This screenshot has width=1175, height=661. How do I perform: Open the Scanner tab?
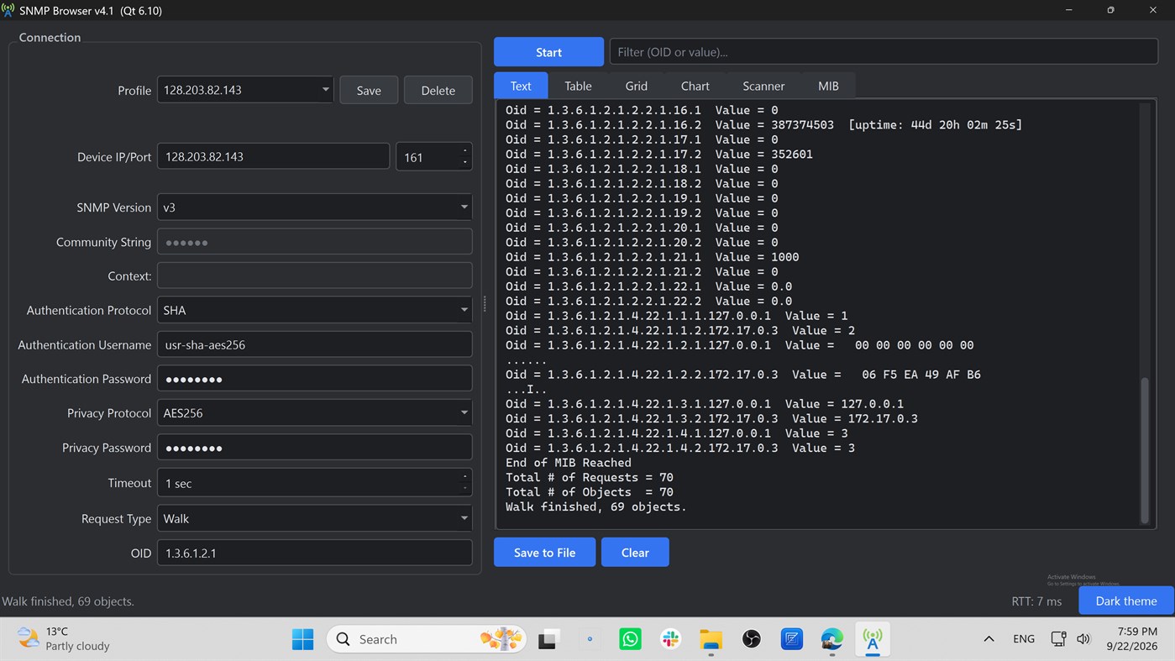pyautogui.click(x=763, y=86)
